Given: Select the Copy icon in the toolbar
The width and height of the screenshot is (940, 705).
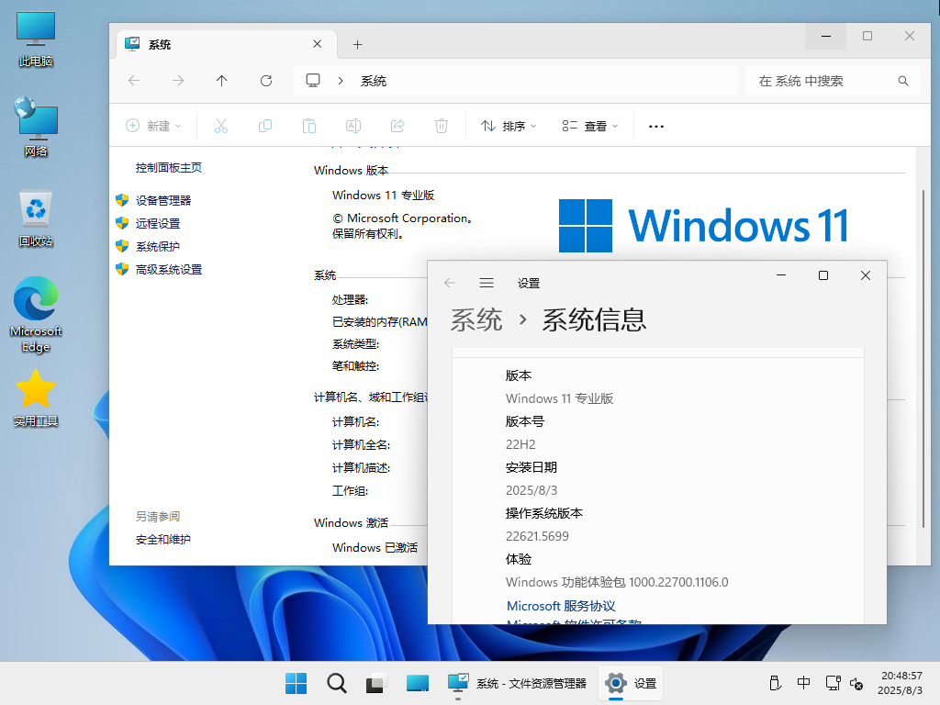Looking at the screenshot, I should pyautogui.click(x=264, y=126).
